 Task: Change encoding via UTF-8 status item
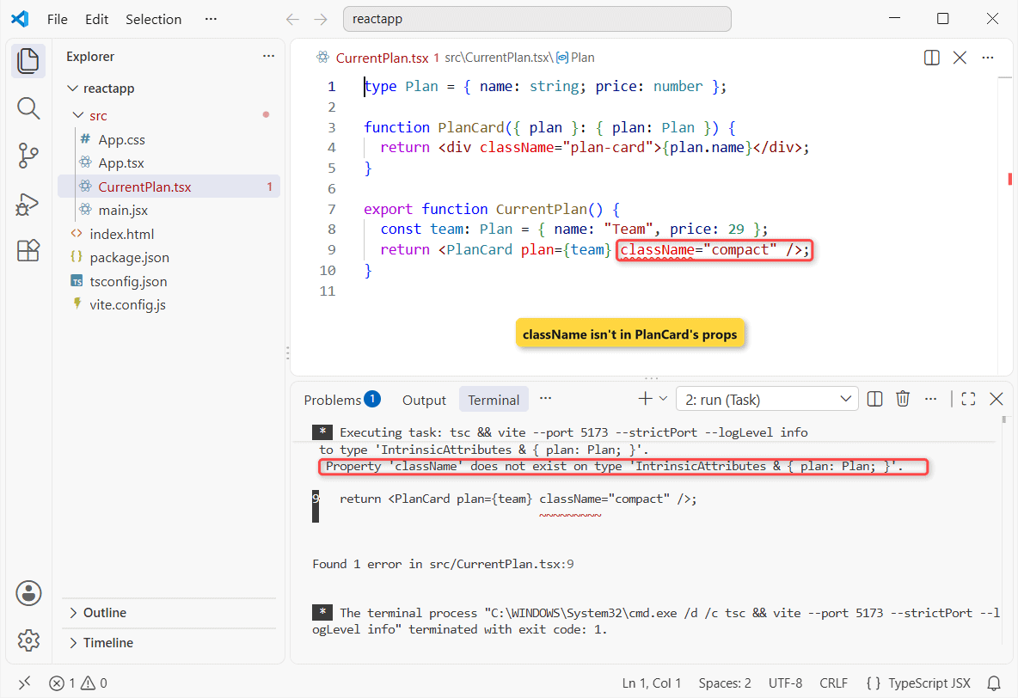(x=785, y=683)
